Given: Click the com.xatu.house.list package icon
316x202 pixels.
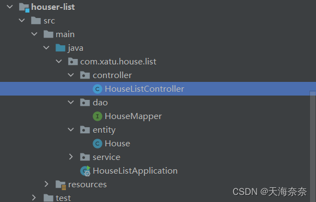Looking at the screenshot, I should click(x=73, y=61).
